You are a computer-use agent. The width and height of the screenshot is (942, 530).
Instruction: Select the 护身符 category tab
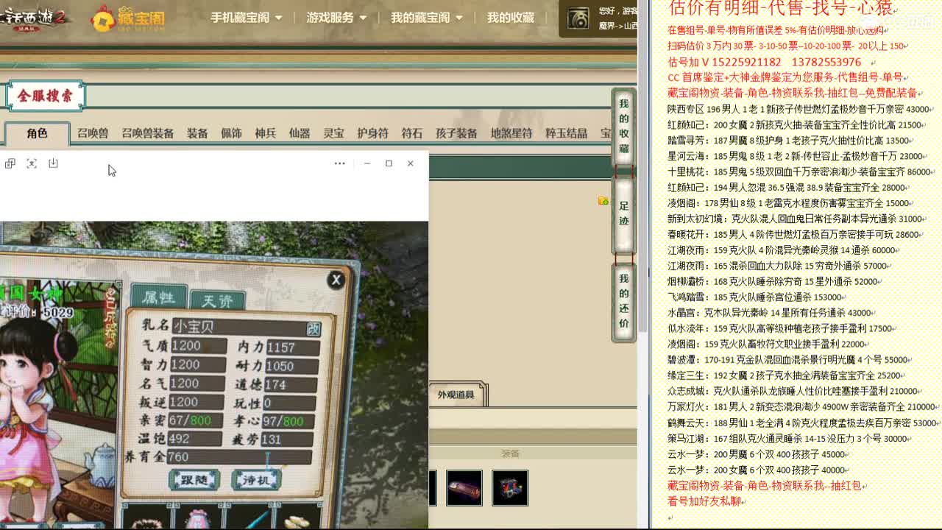point(372,133)
